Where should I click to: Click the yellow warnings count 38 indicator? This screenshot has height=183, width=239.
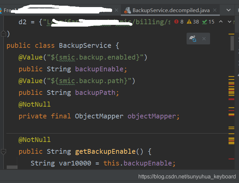[x=193, y=22]
